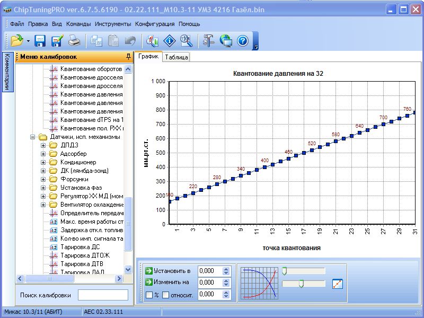424x318 pixels.
Task: Enable the % checkbox
Action: (x=149, y=295)
